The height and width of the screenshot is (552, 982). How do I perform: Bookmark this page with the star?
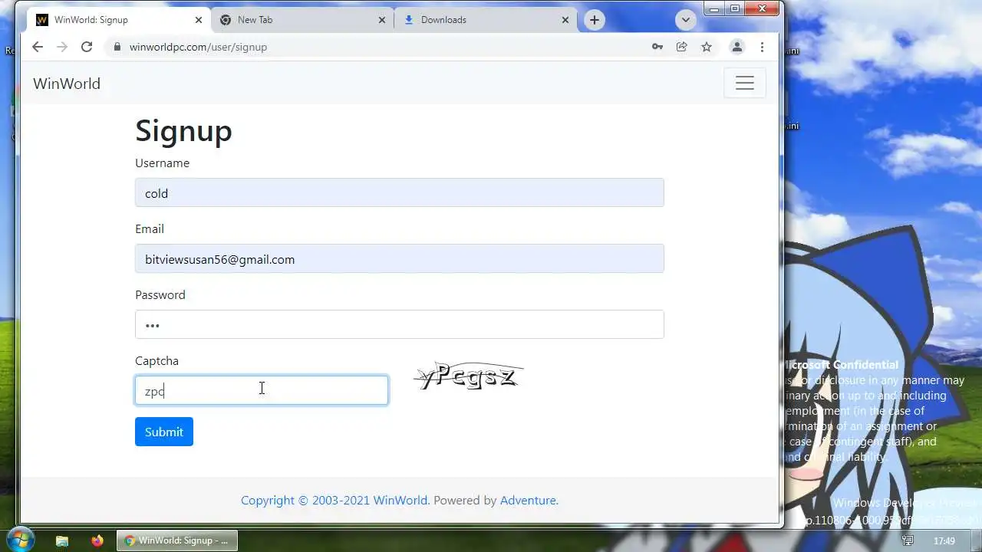[x=707, y=47]
